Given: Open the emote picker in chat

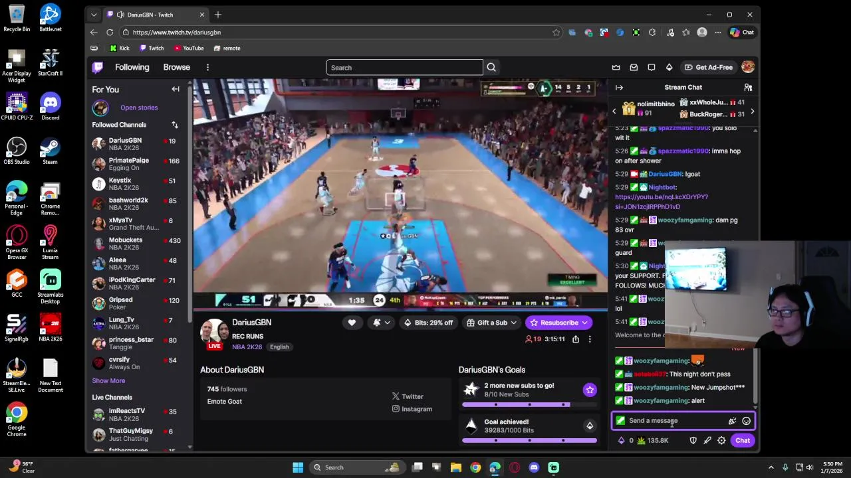Looking at the screenshot, I should pyautogui.click(x=746, y=421).
